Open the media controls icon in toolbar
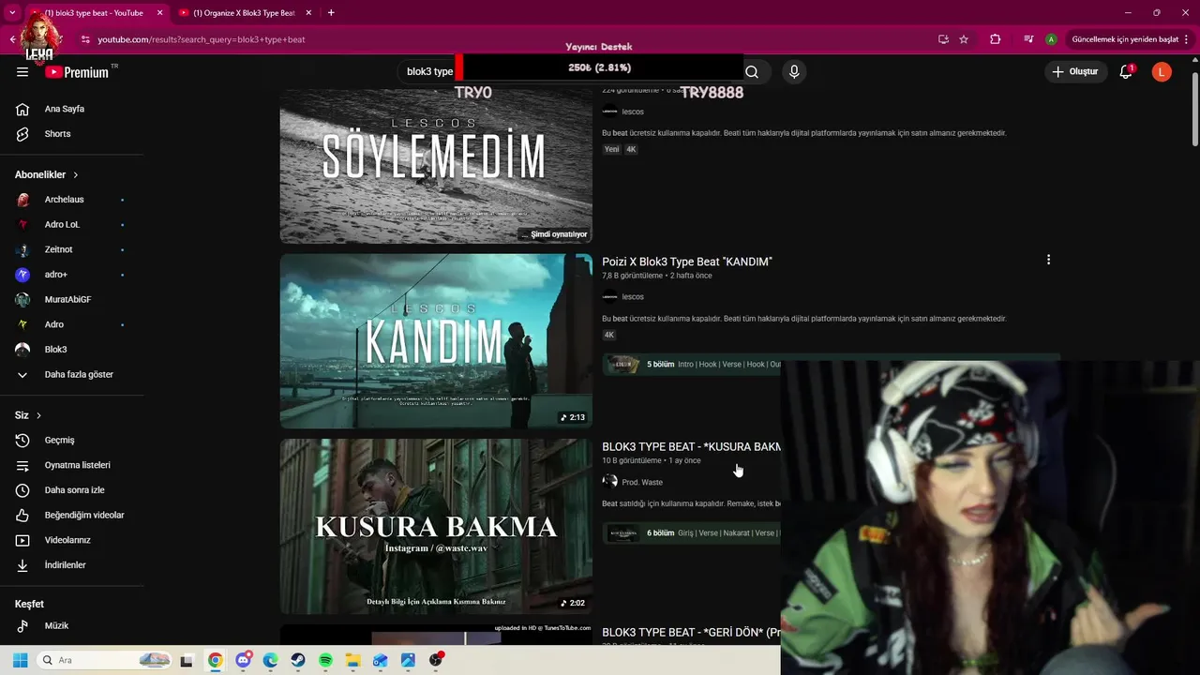1200x675 pixels. click(1028, 39)
